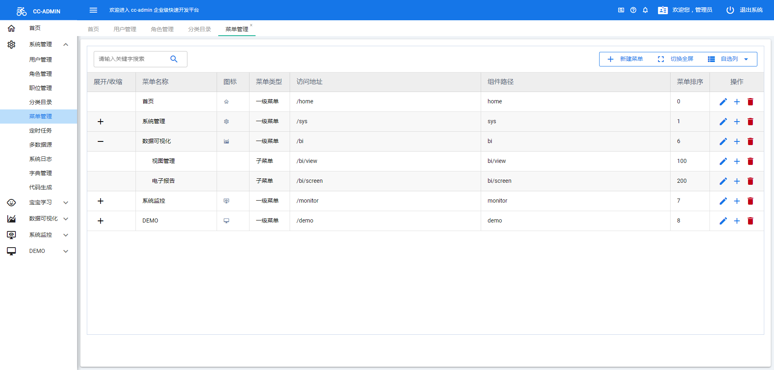Screen dimensions: 774x370
Task: Toggle the hamburger menu in header
Action: tap(93, 10)
